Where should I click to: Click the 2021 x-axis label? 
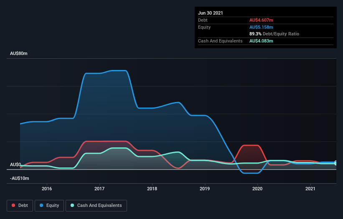coord(310,189)
